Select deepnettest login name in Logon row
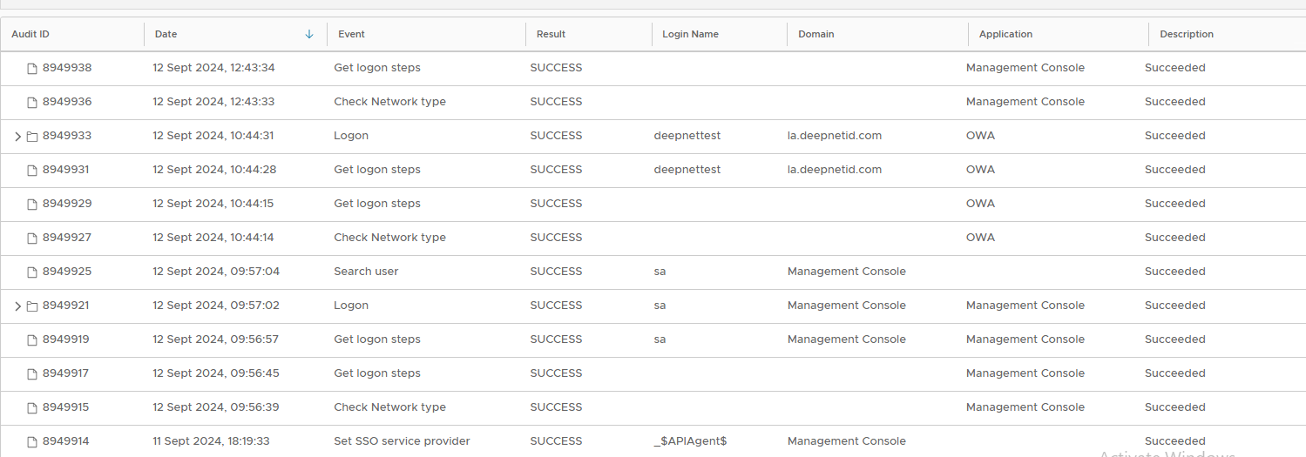The height and width of the screenshot is (457, 1306). [687, 136]
